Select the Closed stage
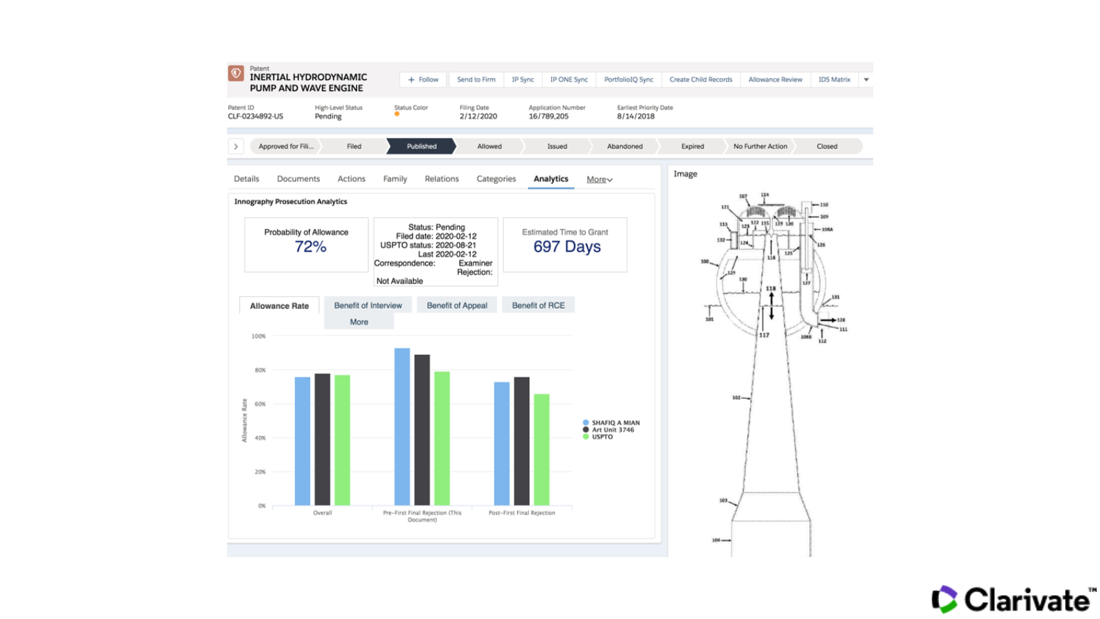The width and height of the screenshot is (1100, 619). [827, 146]
